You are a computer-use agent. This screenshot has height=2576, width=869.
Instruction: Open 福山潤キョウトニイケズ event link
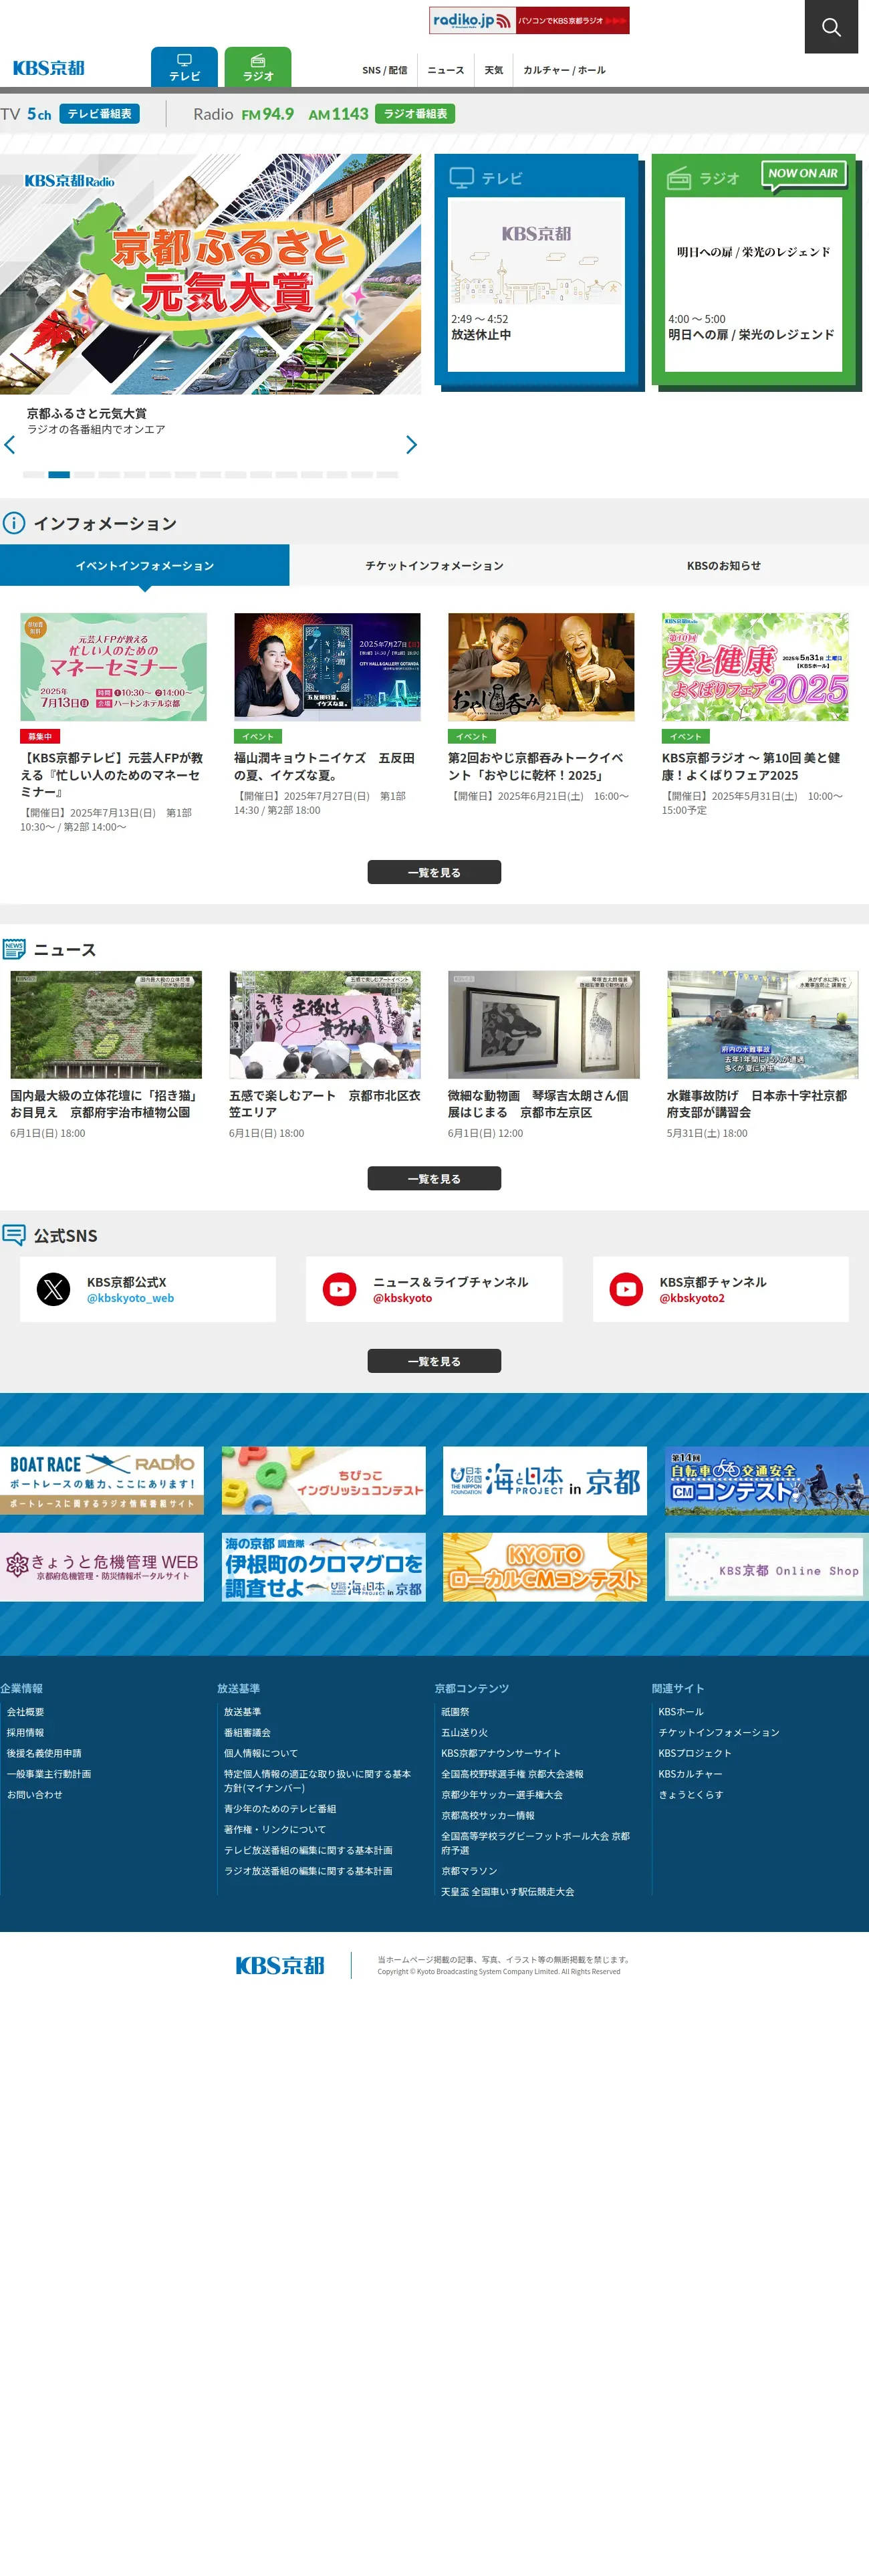pyautogui.click(x=324, y=766)
